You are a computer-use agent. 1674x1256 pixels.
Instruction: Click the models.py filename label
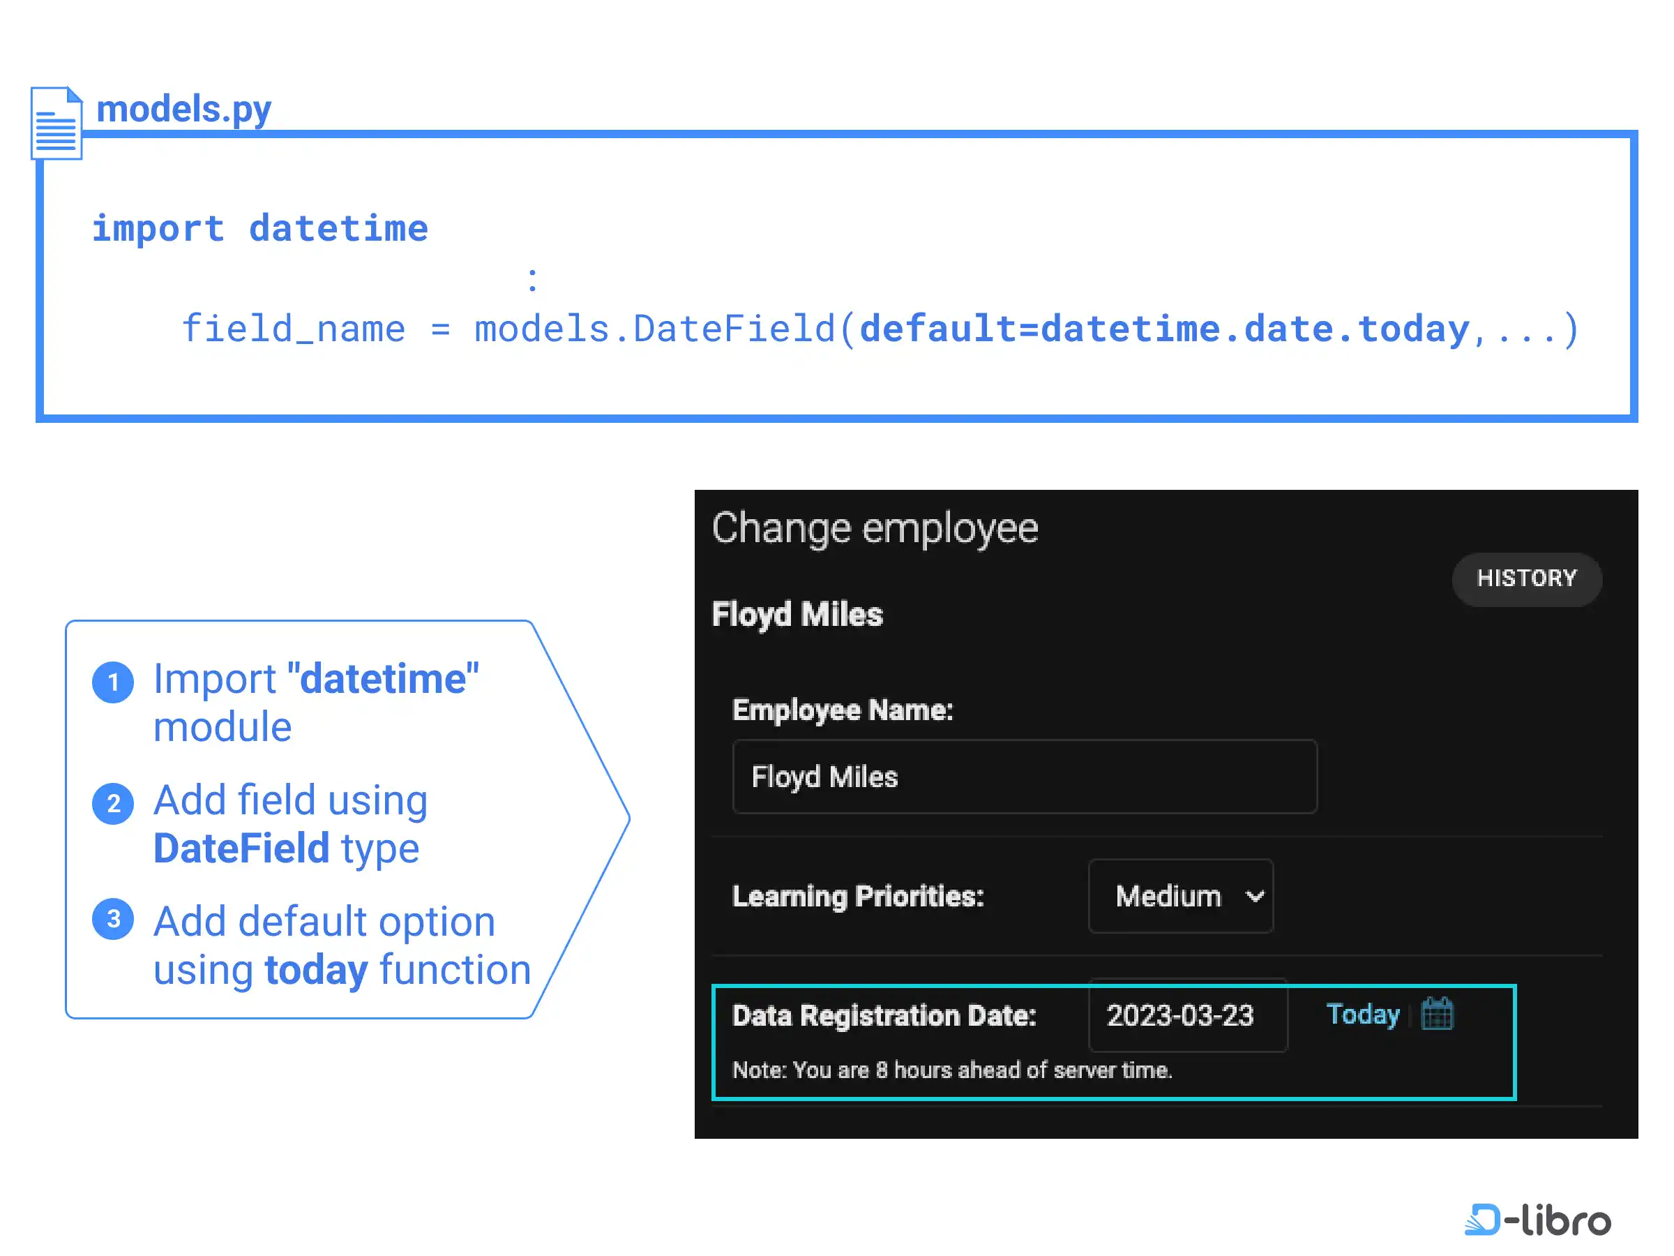[x=184, y=109]
